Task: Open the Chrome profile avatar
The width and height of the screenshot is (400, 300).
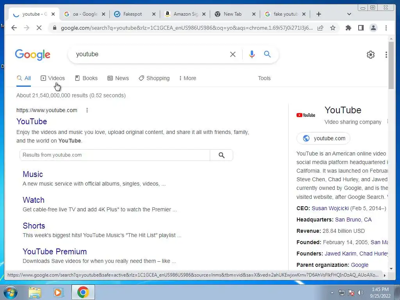Action: click(373, 28)
